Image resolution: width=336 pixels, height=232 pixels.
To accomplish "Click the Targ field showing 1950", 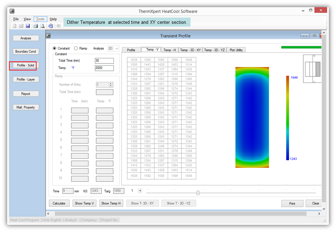I will (x=119, y=191).
